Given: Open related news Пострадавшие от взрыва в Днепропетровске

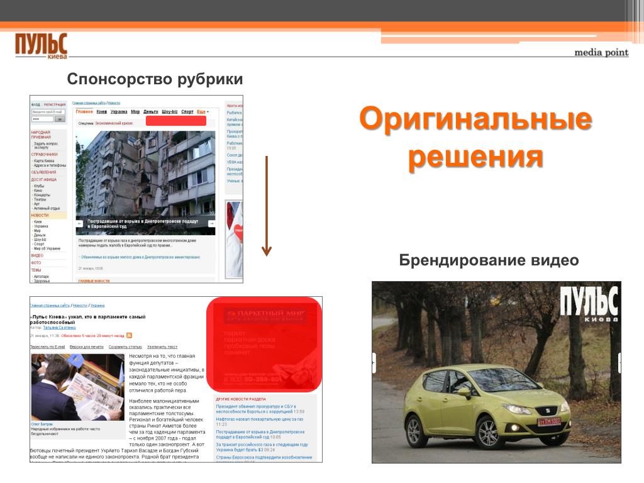Looking at the screenshot, I should point(260,435).
